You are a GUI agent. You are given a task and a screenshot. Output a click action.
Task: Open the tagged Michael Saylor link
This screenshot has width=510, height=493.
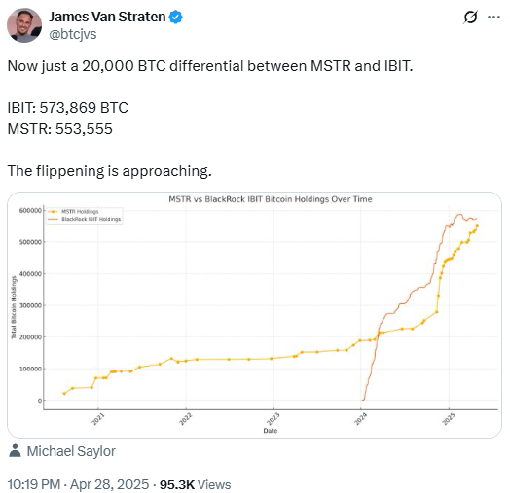click(x=71, y=451)
